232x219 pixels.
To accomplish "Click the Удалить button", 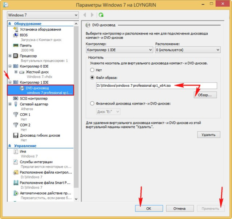I will coord(208,135).
